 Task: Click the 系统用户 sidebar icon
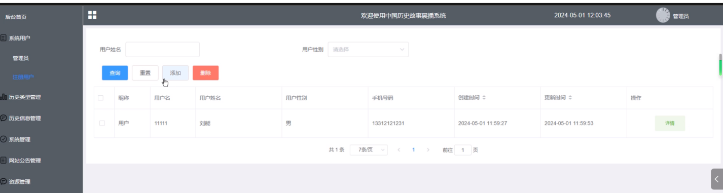tap(4, 37)
